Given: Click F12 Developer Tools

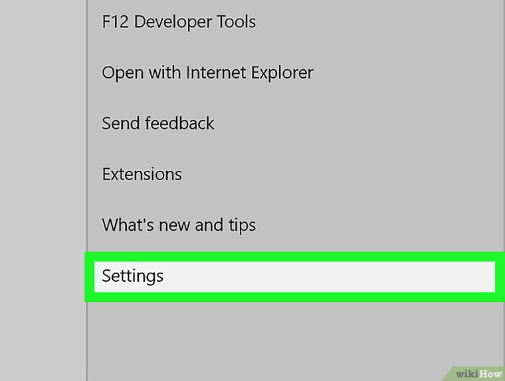Looking at the screenshot, I should [x=179, y=22].
